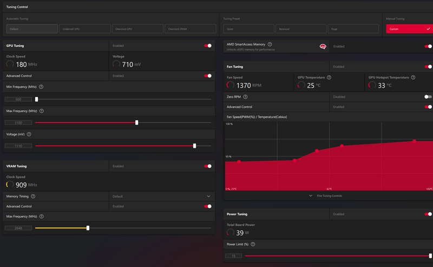Toggle GPU Tuning enabled switch
This screenshot has height=267, width=433.
click(208, 45)
